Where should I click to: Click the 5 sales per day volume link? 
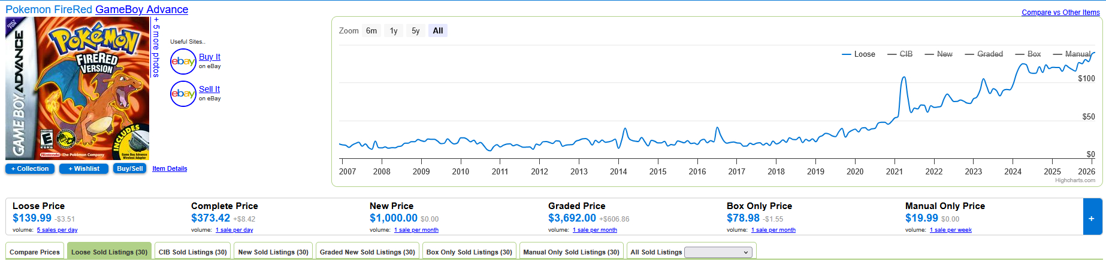point(57,230)
